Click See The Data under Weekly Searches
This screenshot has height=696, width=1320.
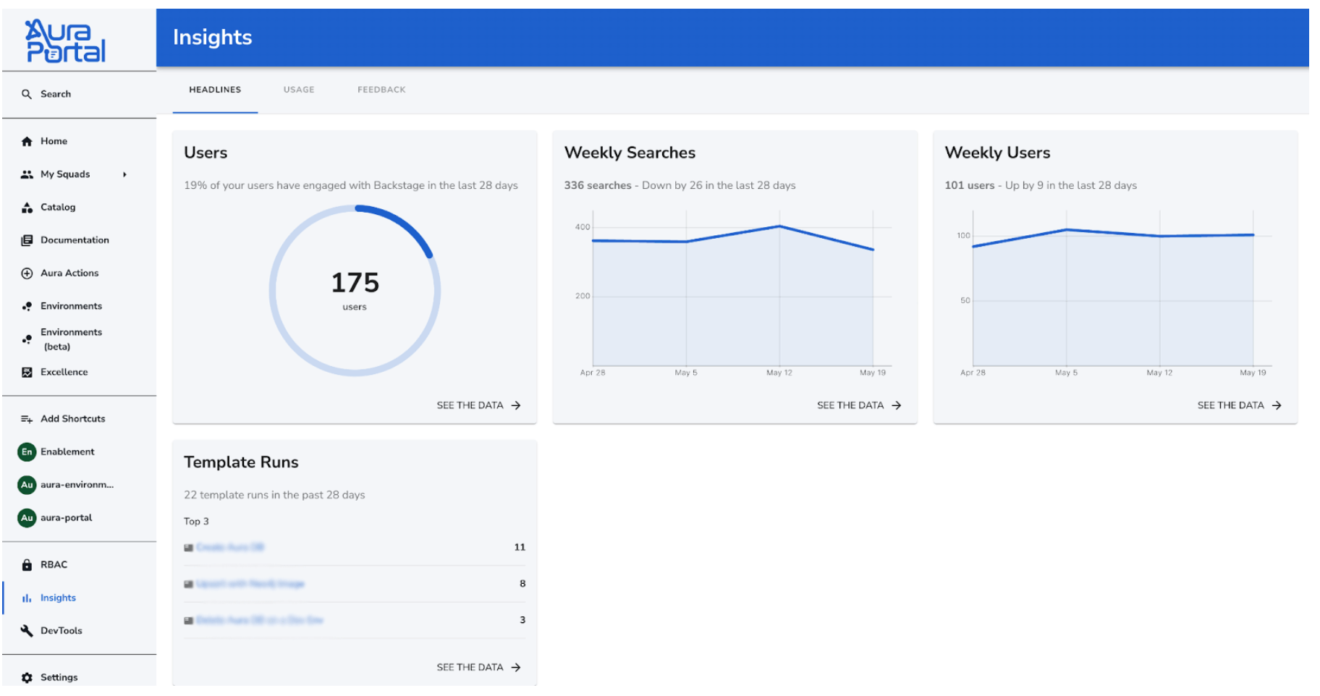point(858,405)
